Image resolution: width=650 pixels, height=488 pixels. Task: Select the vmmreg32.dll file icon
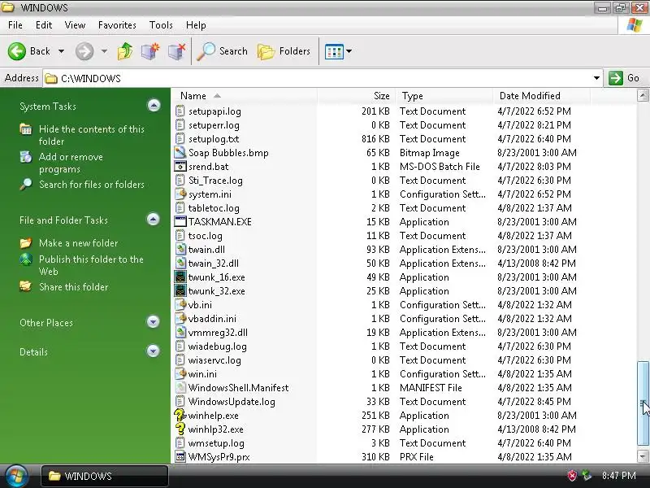(180, 333)
